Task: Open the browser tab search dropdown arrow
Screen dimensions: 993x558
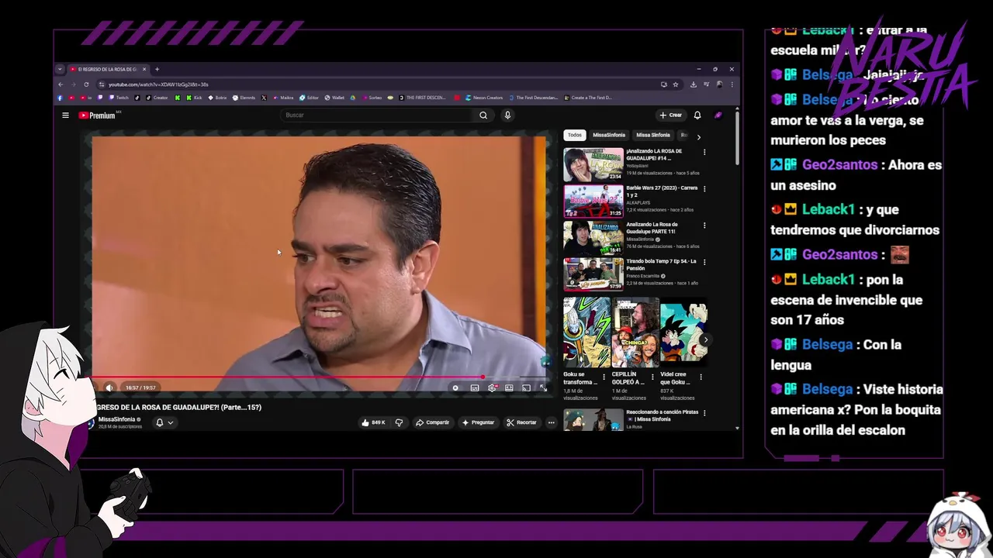Action: point(60,69)
